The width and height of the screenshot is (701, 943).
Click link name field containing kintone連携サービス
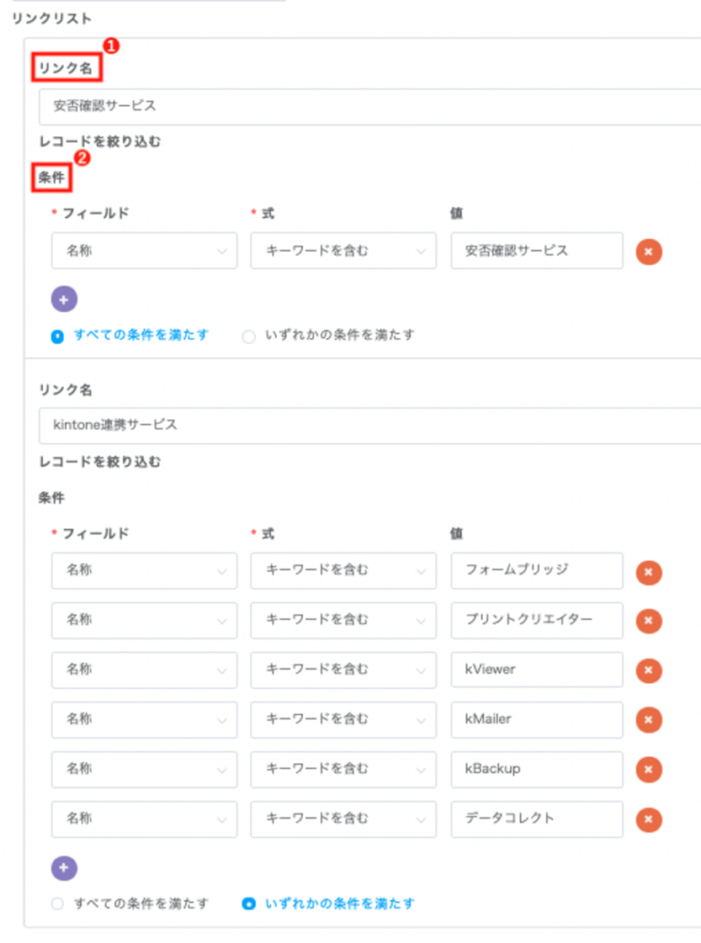[365, 425]
